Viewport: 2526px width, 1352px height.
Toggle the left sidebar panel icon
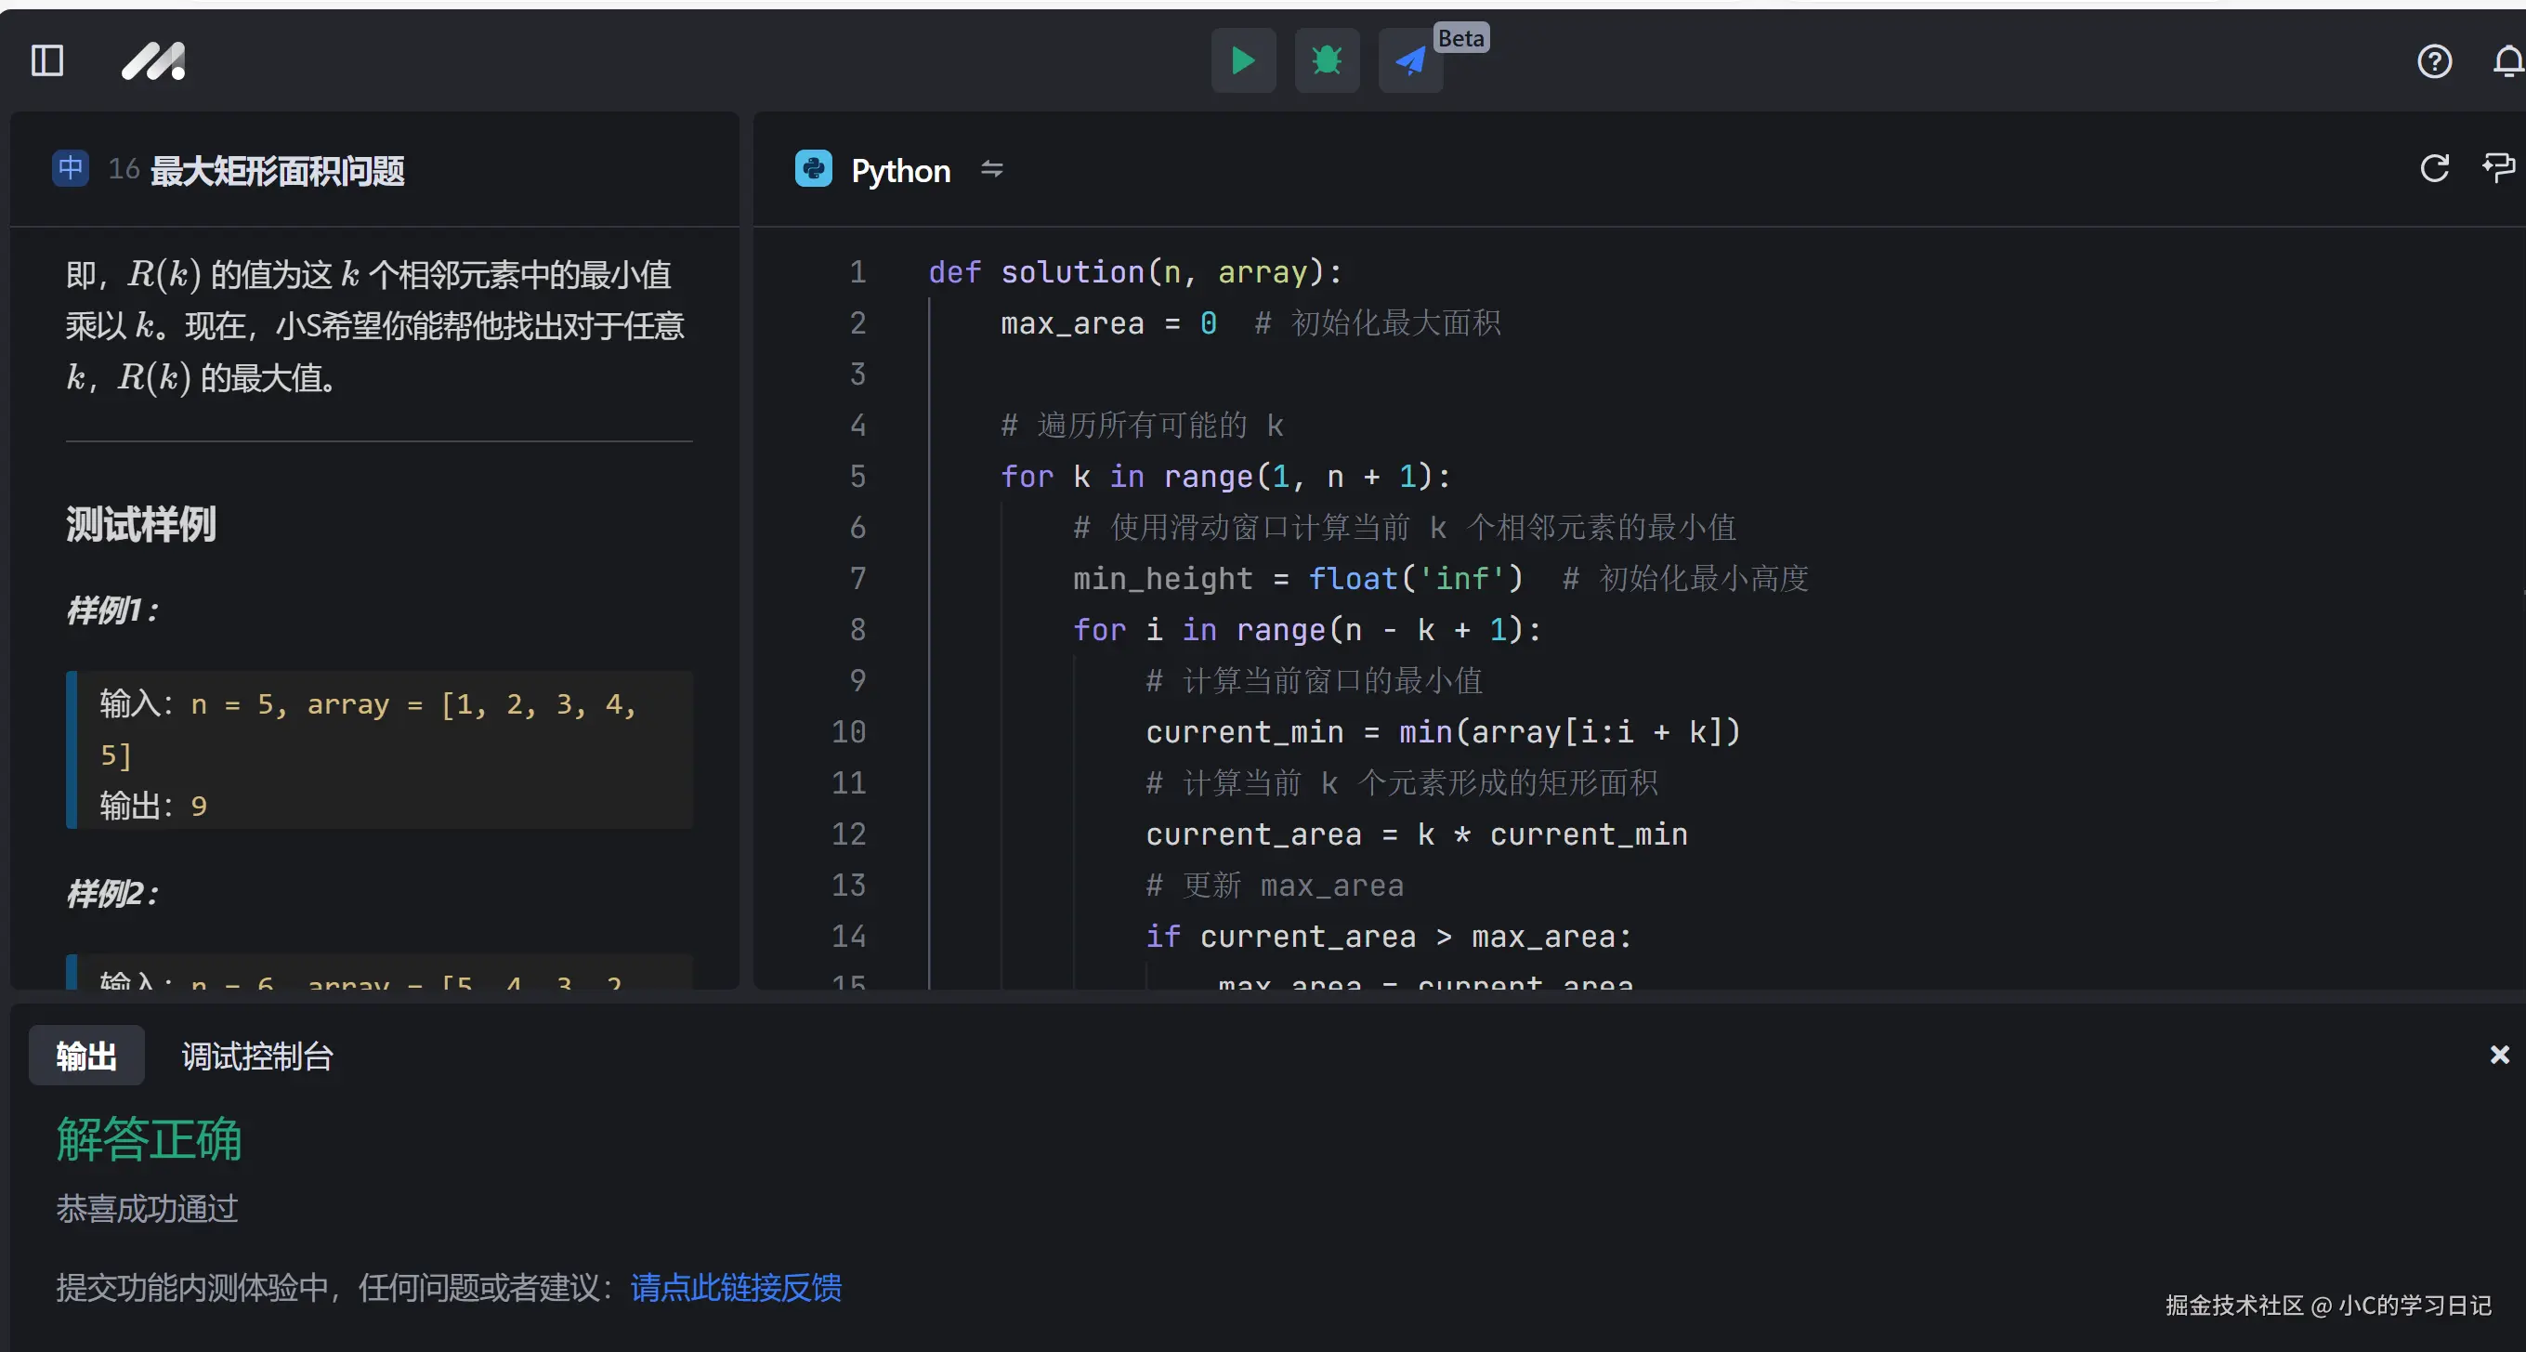[x=47, y=60]
